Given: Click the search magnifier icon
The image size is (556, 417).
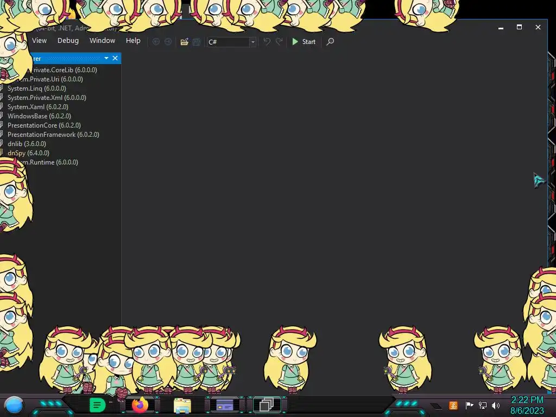Looking at the screenshot, I should (x=330, y=42).
